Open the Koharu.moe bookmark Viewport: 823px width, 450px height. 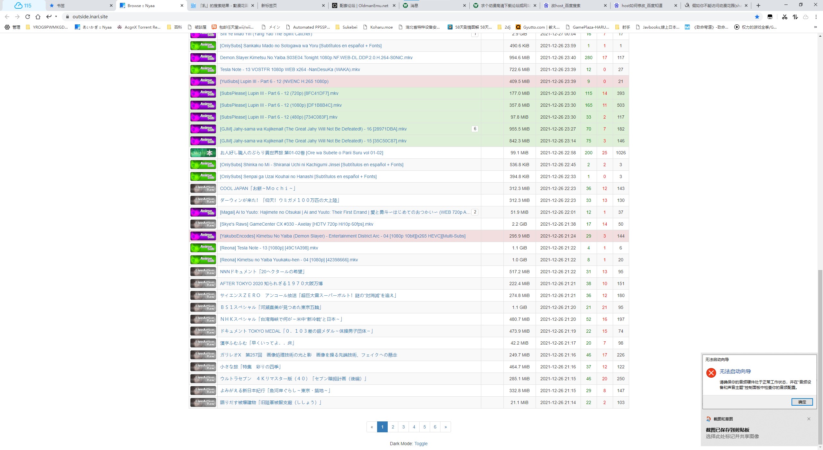point(378,27)
